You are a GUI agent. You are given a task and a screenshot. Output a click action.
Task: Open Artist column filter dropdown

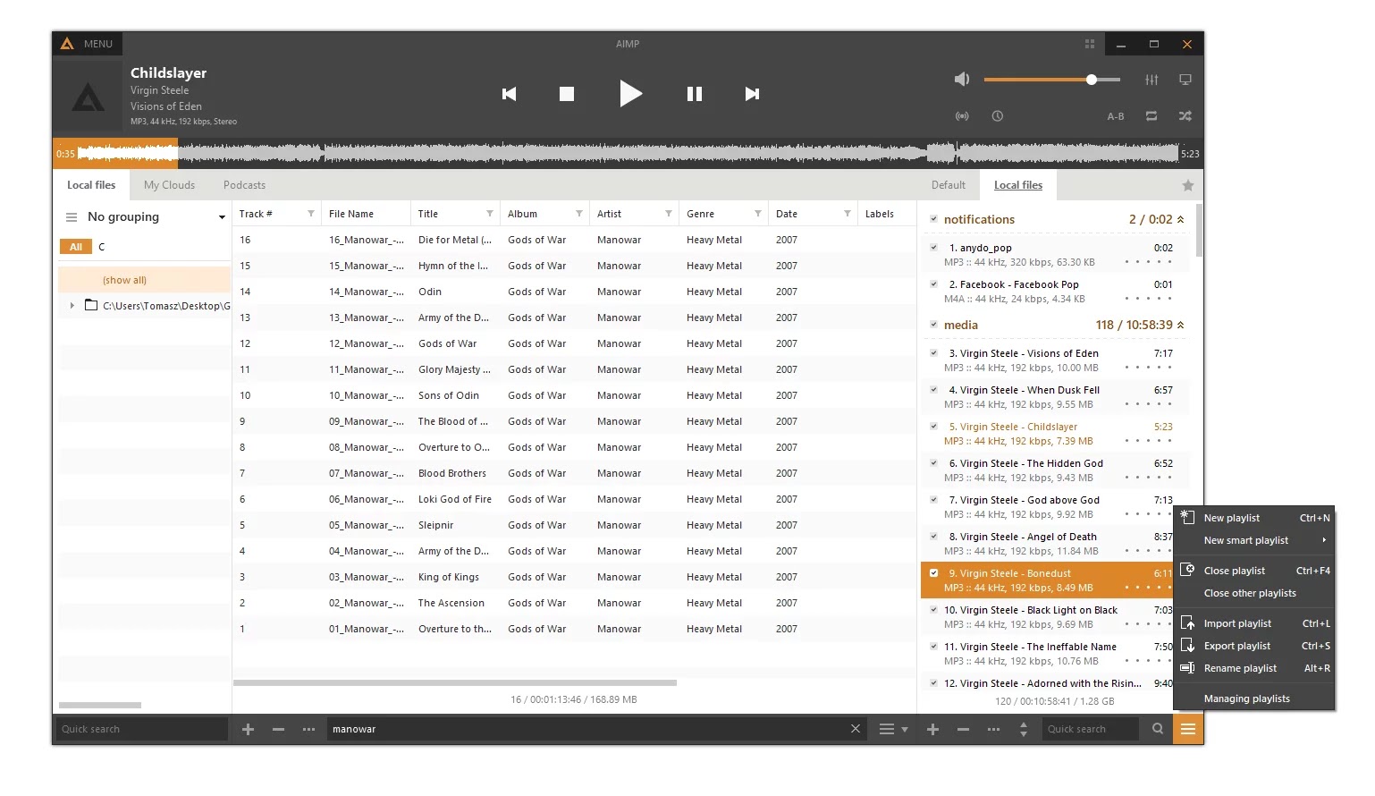tap(669, 214)
